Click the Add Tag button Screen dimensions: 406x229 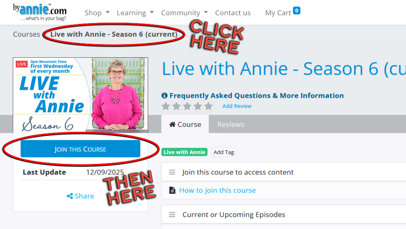224,152
